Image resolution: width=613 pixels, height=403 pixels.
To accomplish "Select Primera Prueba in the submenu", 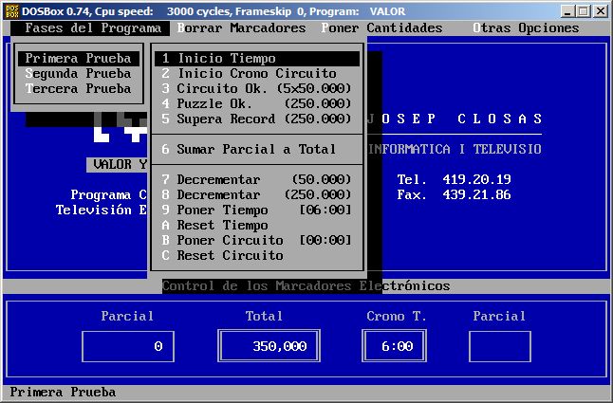I will pyautogui.click(x=78, y=58).
